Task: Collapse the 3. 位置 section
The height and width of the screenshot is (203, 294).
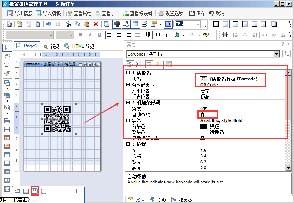Action: 128,144
